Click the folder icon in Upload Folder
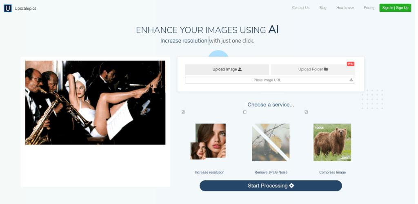Viewport: 418px width, 204px height. (x=326, y=69)
